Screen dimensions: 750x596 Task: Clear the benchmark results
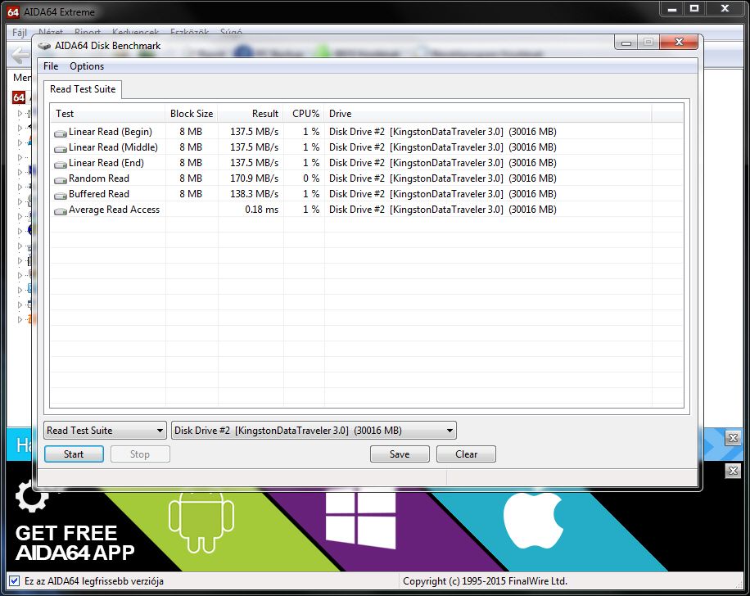466,454
